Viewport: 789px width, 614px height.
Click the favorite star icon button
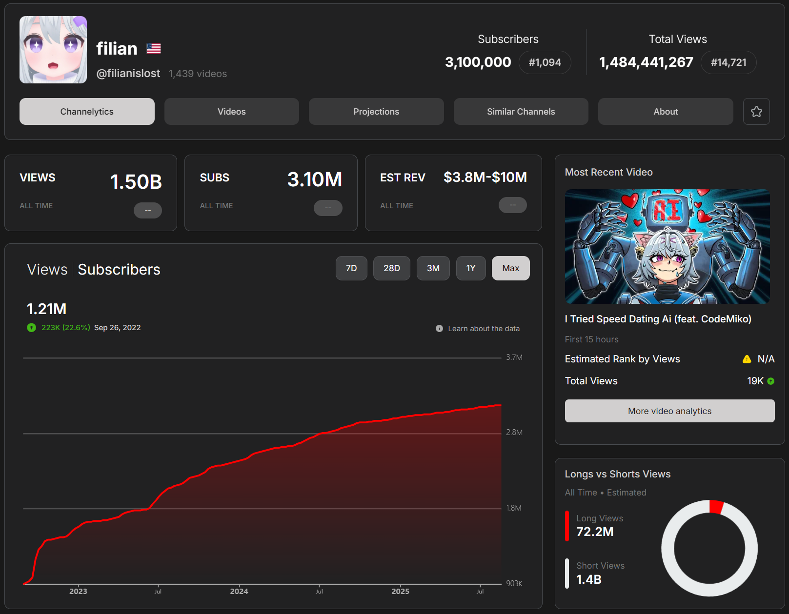(756, 112)
